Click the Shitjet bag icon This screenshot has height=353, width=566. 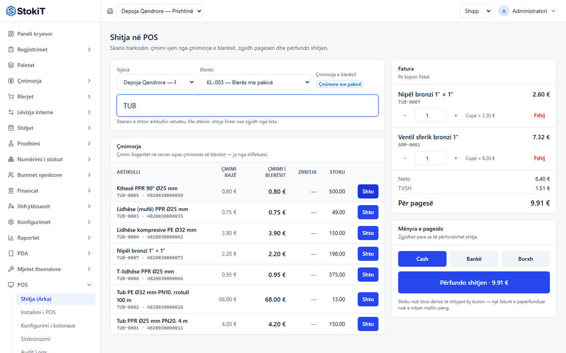pos(11,128)
